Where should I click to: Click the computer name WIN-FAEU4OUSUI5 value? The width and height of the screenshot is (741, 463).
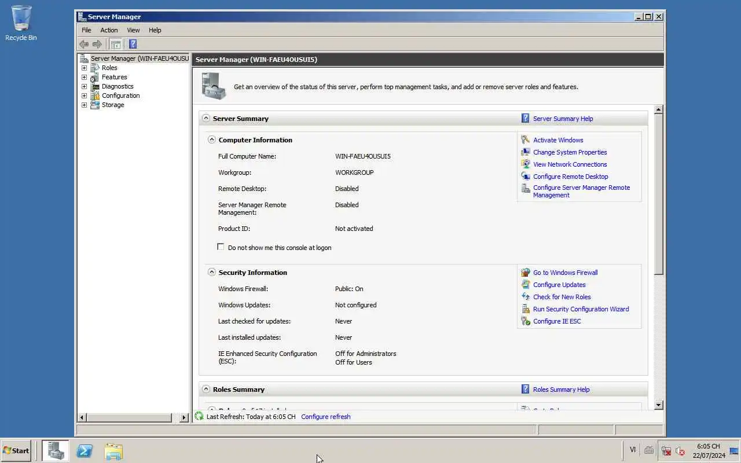coord(363,156)
